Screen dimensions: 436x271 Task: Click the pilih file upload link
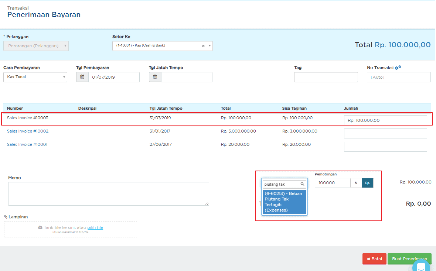[95, 227]
